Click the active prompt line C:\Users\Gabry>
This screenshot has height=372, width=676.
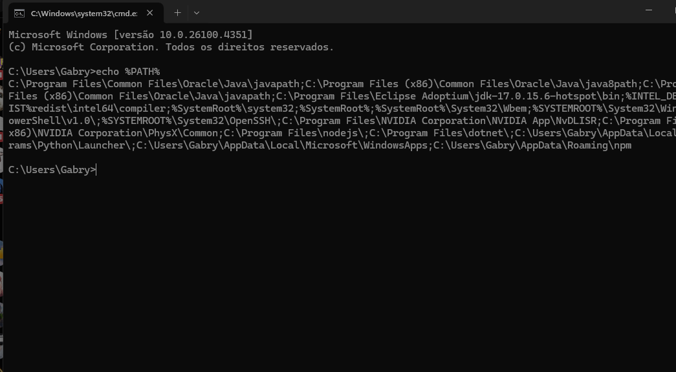pos(52,170)
